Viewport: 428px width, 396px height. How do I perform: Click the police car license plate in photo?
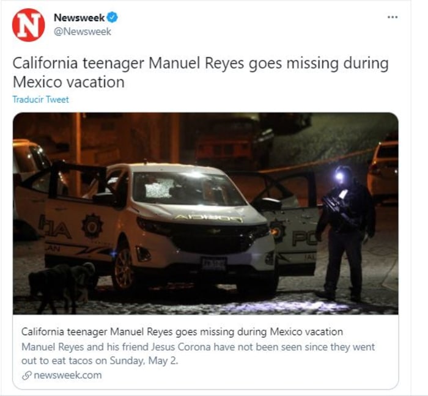pos(213,264)
